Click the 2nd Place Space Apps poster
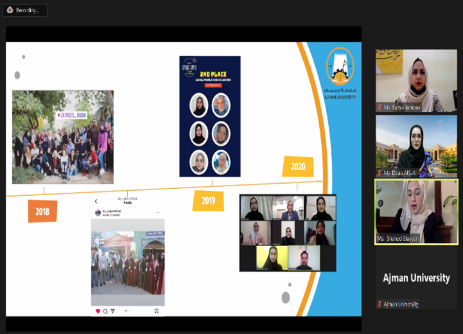 tap(210, 116)
